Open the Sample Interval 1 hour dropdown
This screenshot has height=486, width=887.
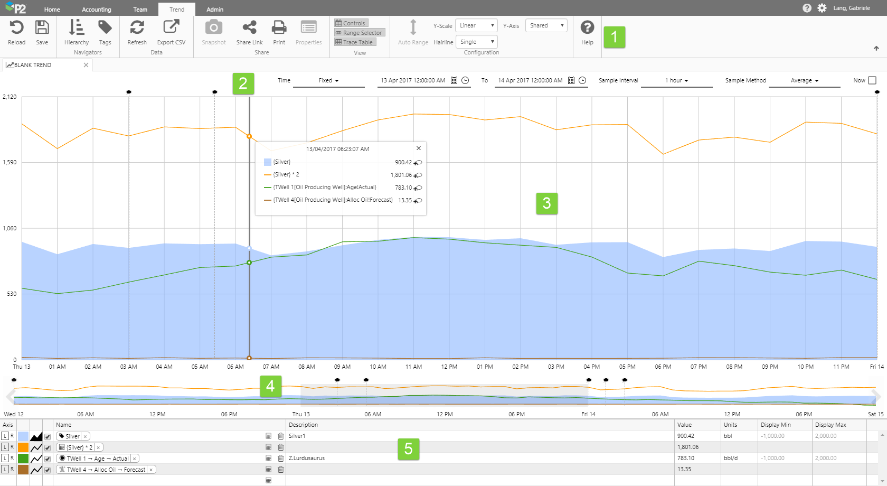pyautogui.click(x=676, y=81)
